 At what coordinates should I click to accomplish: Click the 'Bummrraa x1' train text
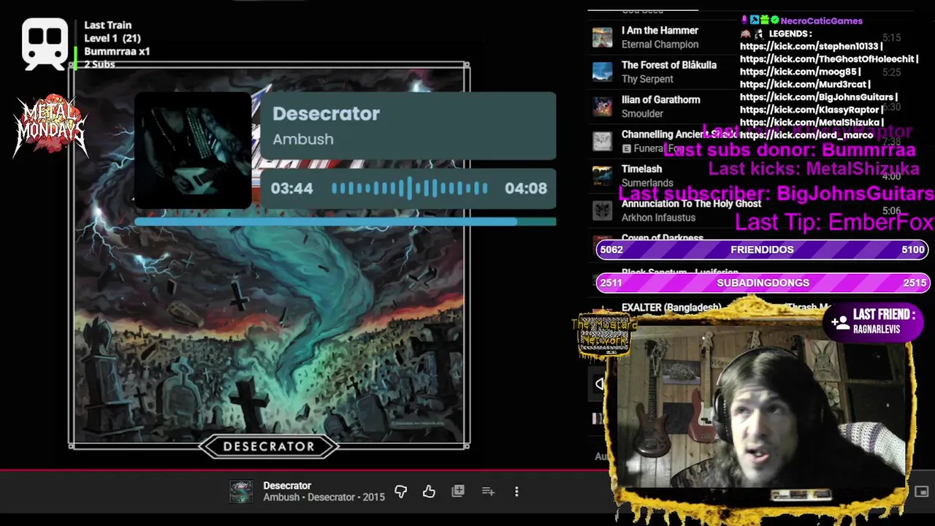117,51
